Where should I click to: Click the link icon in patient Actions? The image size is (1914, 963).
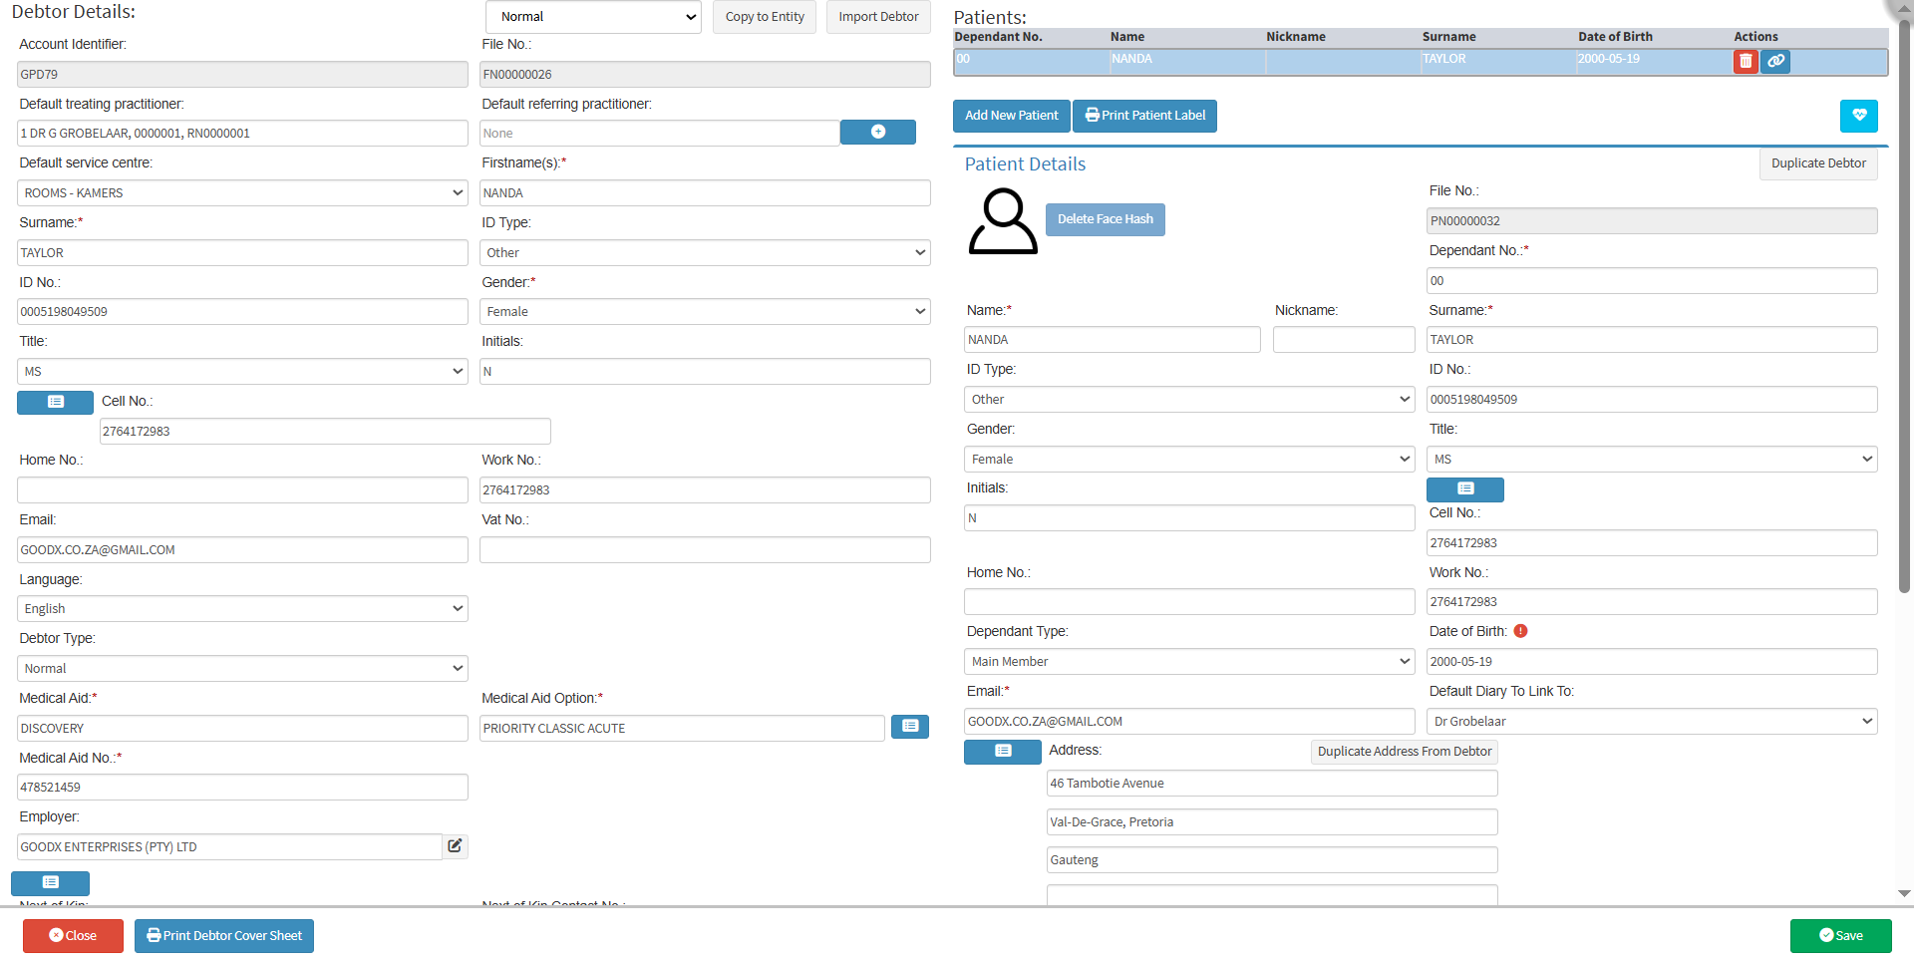[1775, 62]
